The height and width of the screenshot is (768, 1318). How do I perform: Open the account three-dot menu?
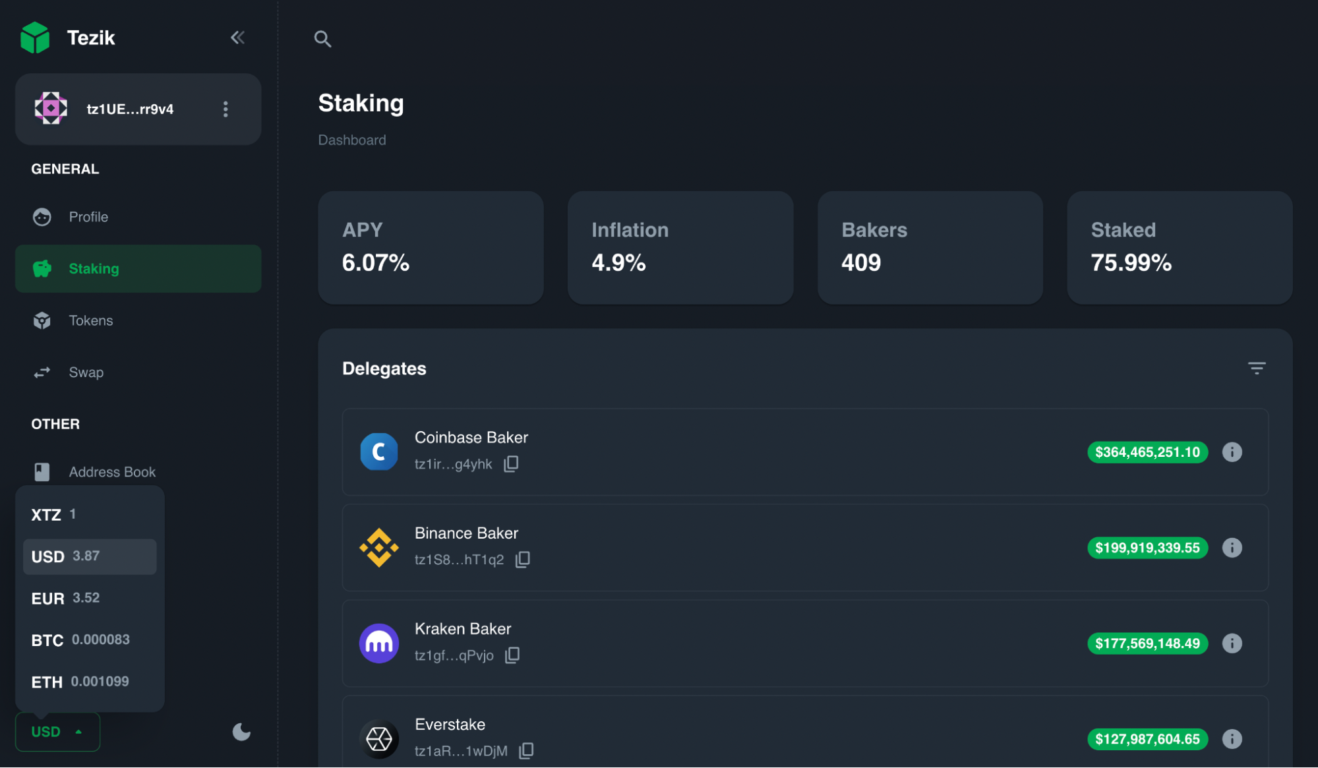click(225, 109)
